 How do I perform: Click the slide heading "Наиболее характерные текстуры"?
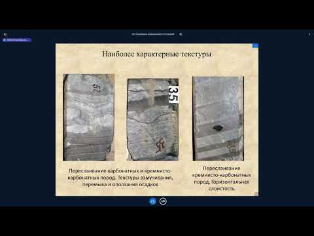click(x=156, y=54)
